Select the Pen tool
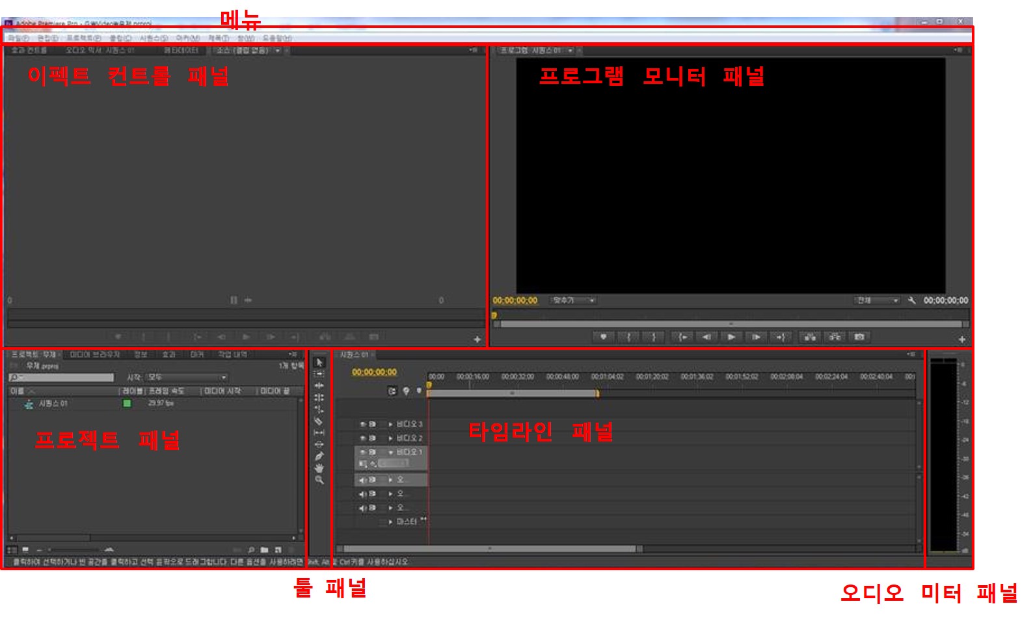The image size is (1033, 619). pos(319,456)
